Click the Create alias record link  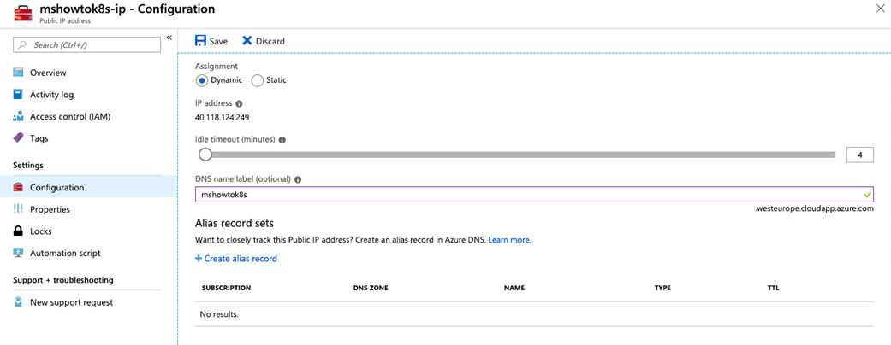236,259
